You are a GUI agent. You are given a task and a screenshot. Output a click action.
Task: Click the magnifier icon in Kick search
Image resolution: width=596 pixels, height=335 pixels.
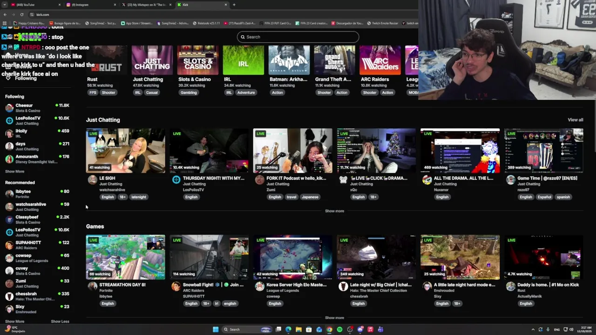[243, 37]
